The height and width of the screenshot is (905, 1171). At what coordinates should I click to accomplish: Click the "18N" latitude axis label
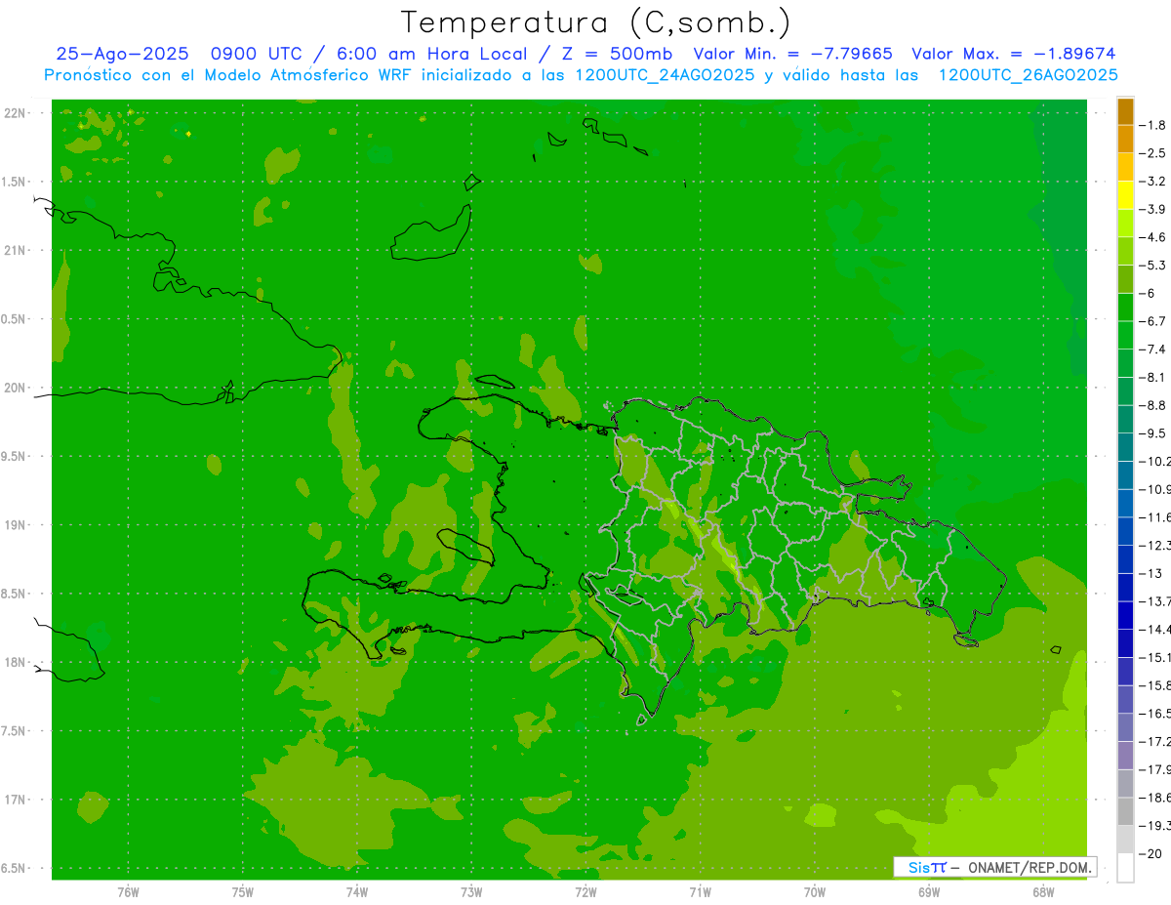14,663
